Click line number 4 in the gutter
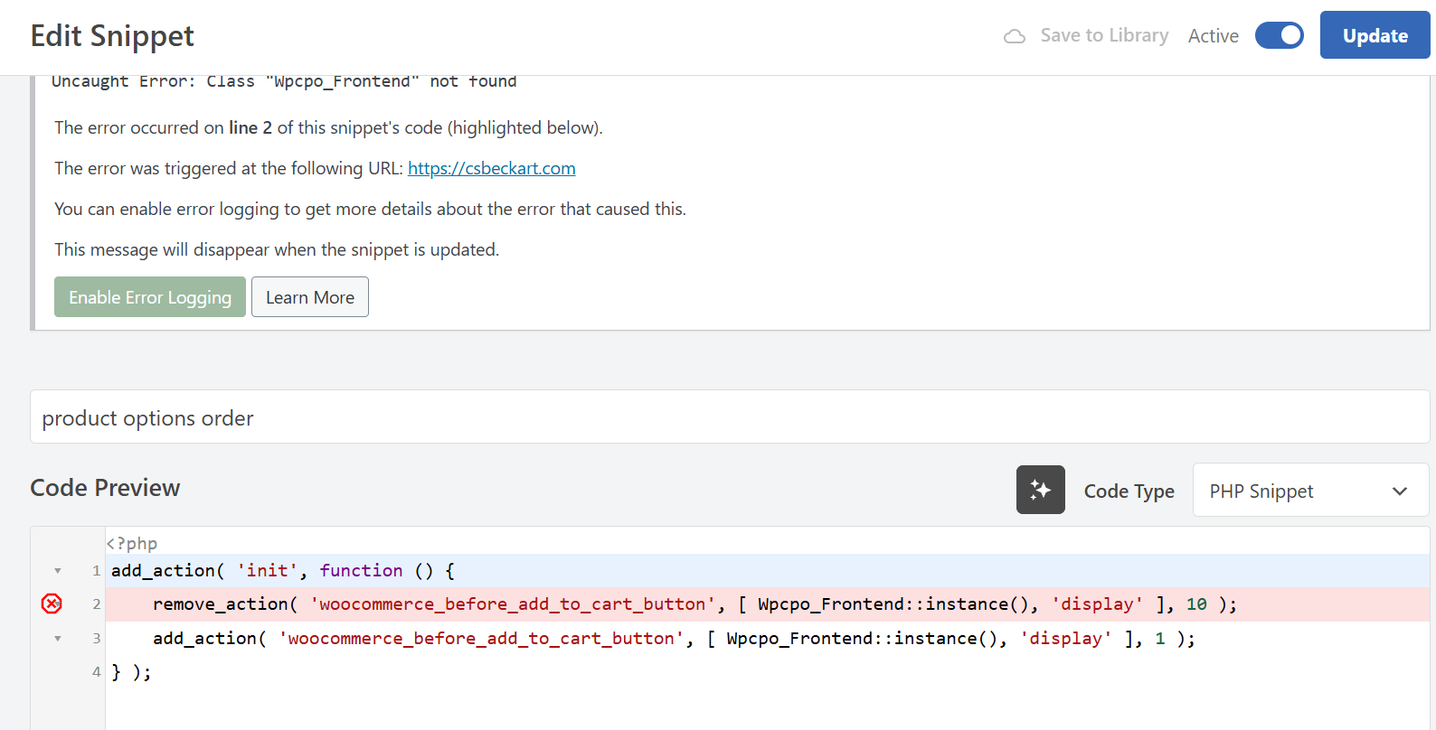 pyautogui.click(x=96, y=672)
